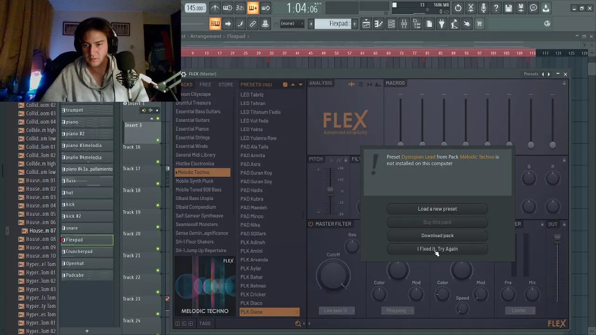The height and width of the screenshot is (335, 596).
Task: Select next preset with down arrow
Action: pyautogui.click(x=300, y=84)
